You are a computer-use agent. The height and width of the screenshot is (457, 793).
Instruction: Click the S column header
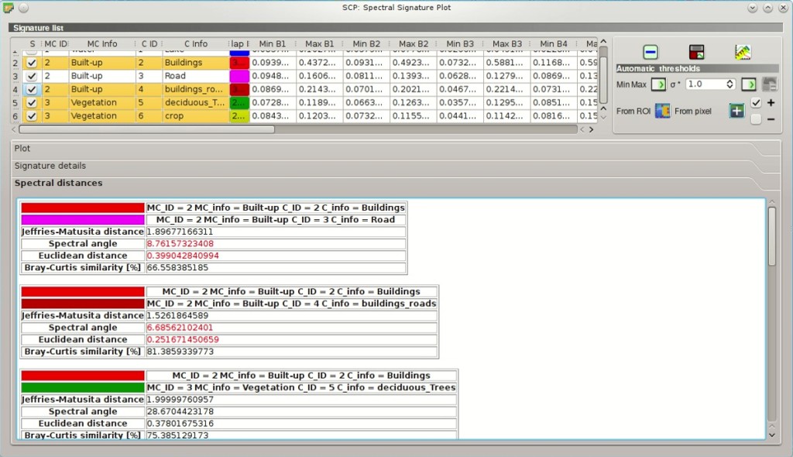(32, 44)
